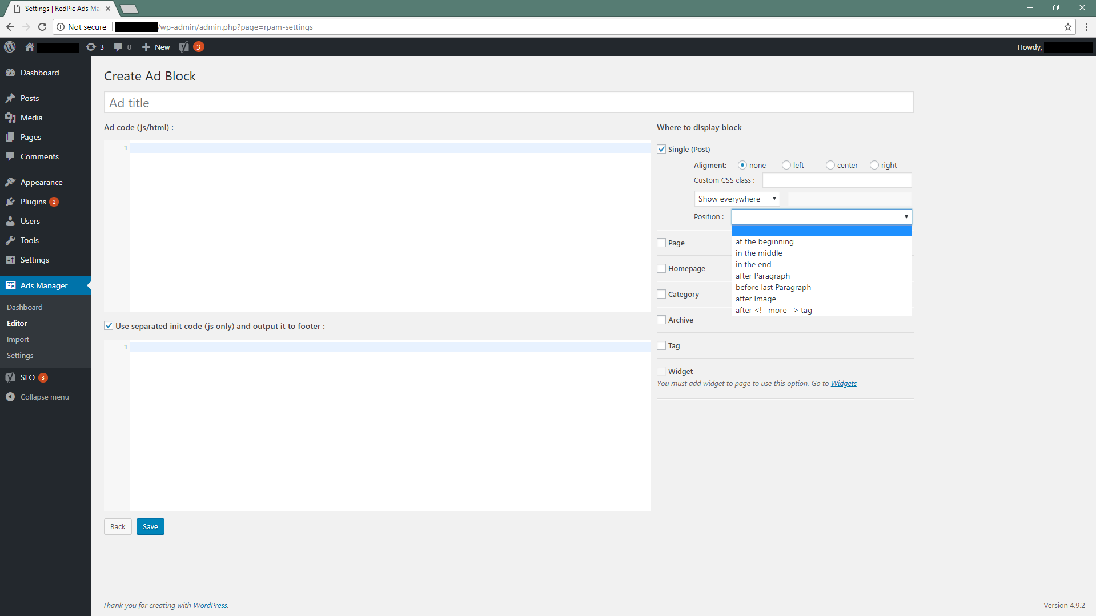Choose 'before last Paragraph' position option
1096x616 pixels.
[x=821, y=287]
